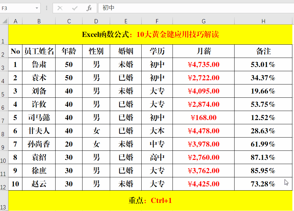Click the 性别 header cell

[x=96, y=51]
